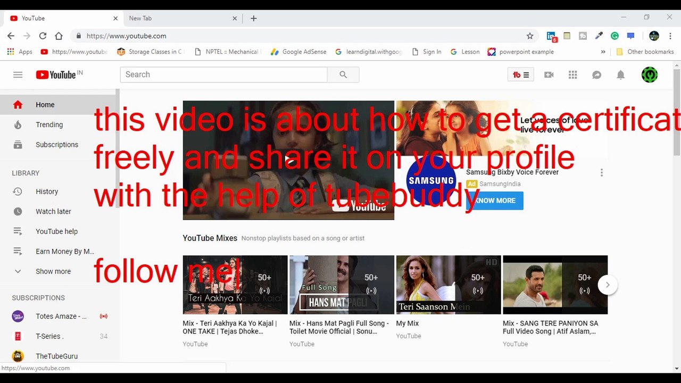
Task: Open the YouTube hamburger guide menu
Action: point(18,75)
